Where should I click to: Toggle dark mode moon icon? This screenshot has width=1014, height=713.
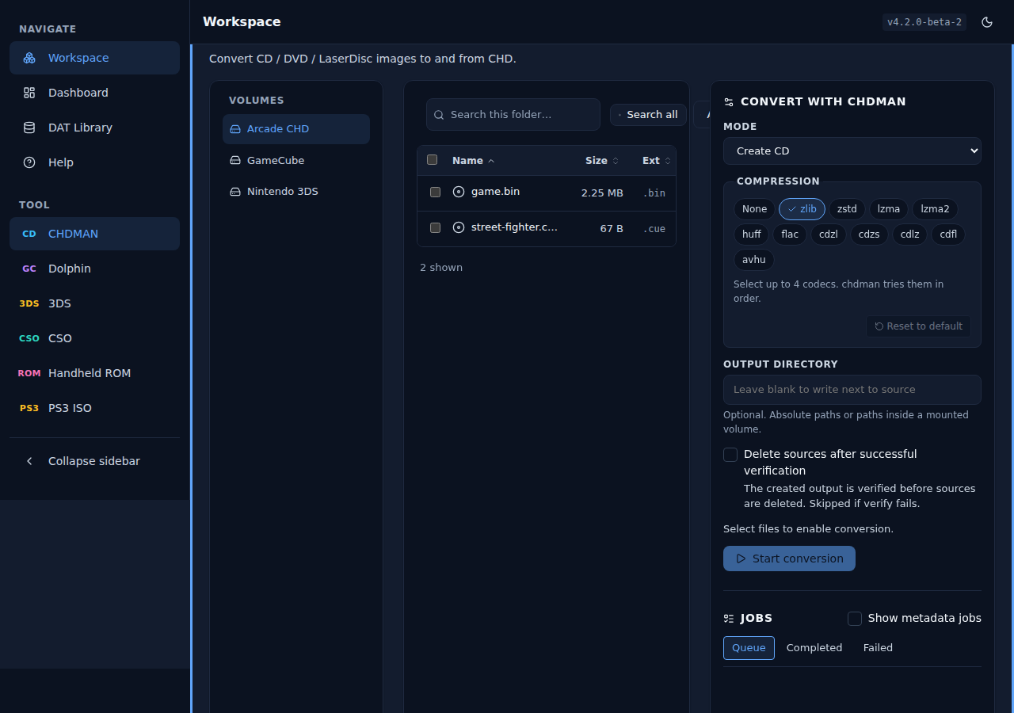point(987,22)
